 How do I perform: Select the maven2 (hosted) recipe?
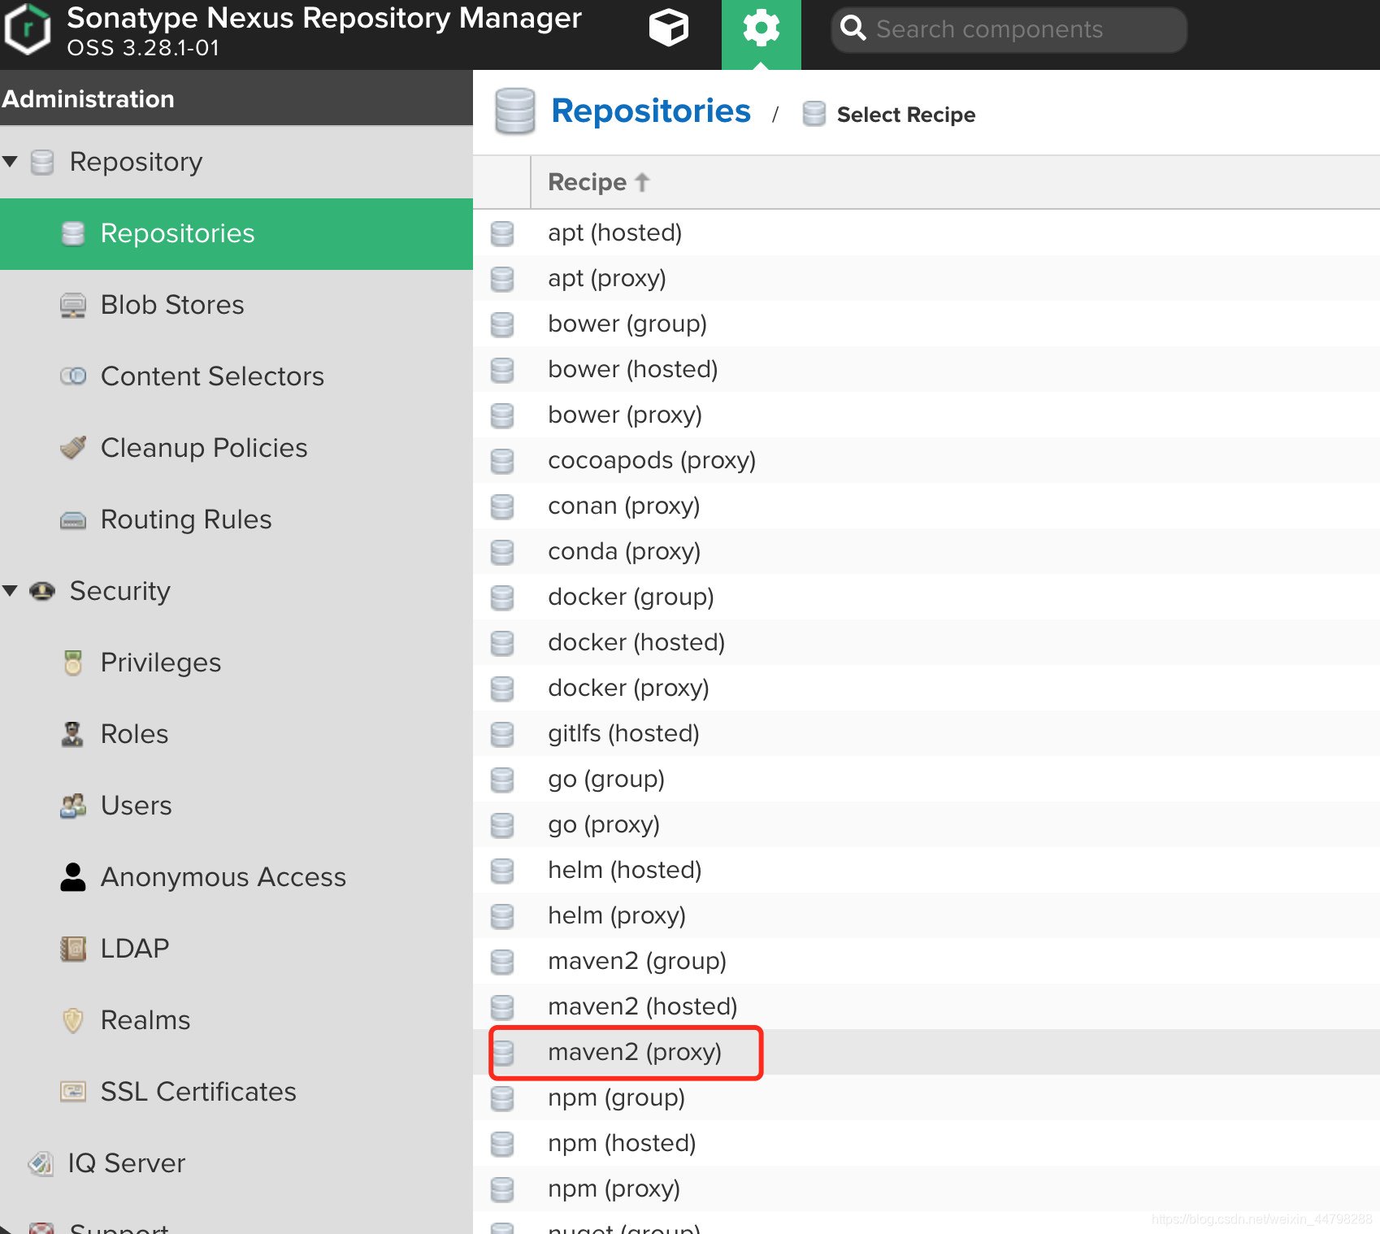[927, 1006]
